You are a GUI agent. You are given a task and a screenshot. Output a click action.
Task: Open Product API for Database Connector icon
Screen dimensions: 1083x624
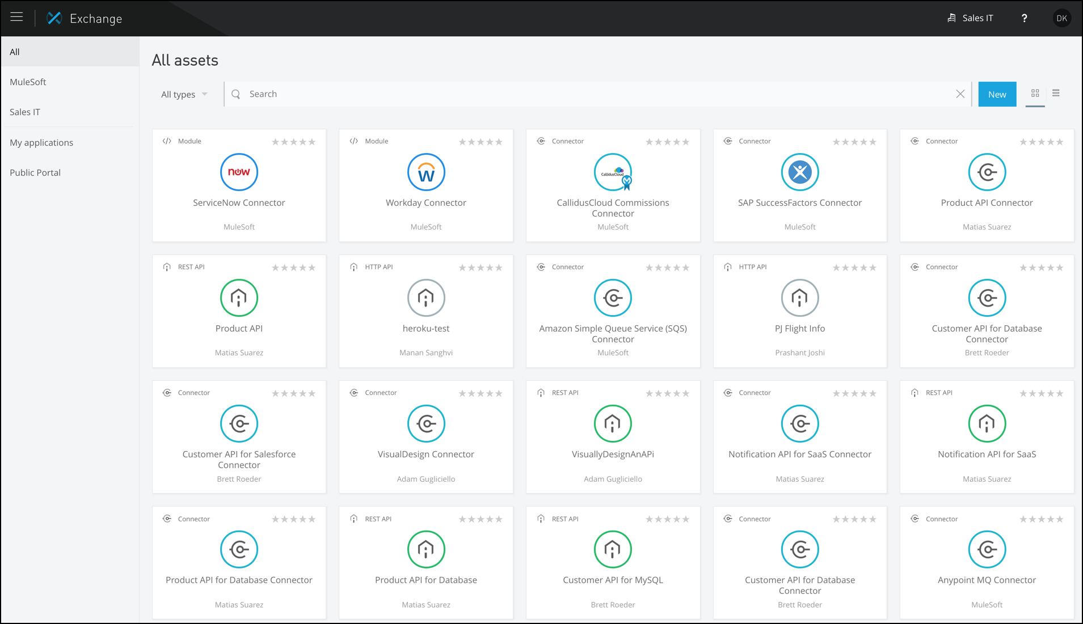(x=239, y=549)
